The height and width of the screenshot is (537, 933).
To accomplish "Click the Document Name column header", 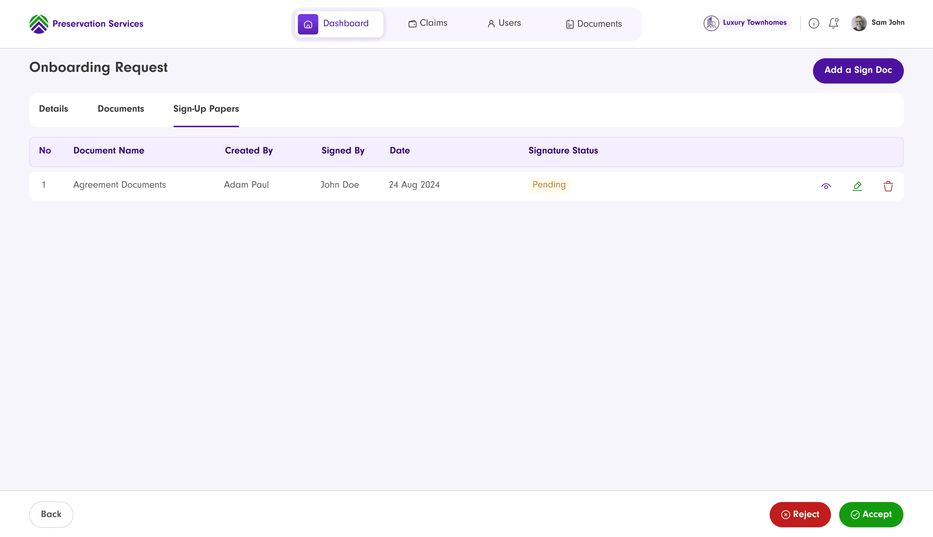I will click(x=109, y=151).
